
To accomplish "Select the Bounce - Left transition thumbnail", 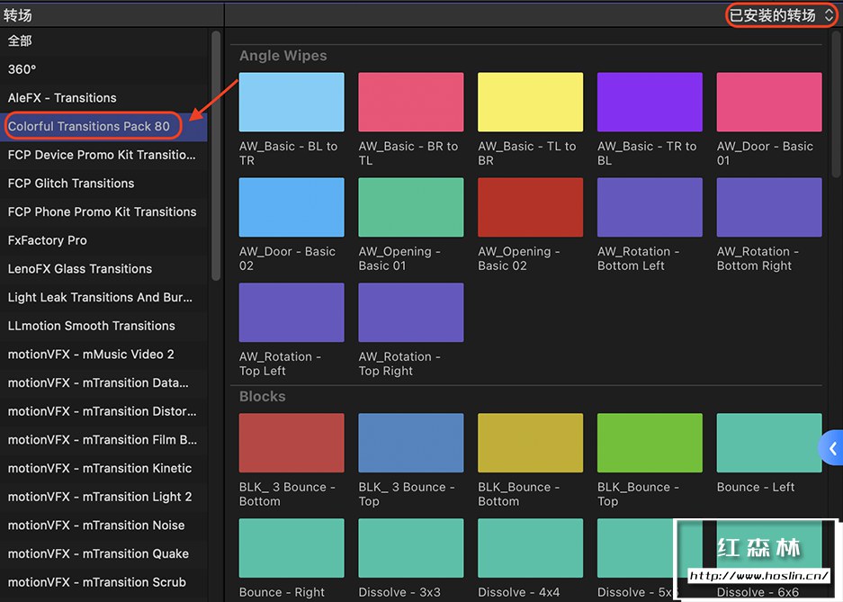I will point(768,444).
